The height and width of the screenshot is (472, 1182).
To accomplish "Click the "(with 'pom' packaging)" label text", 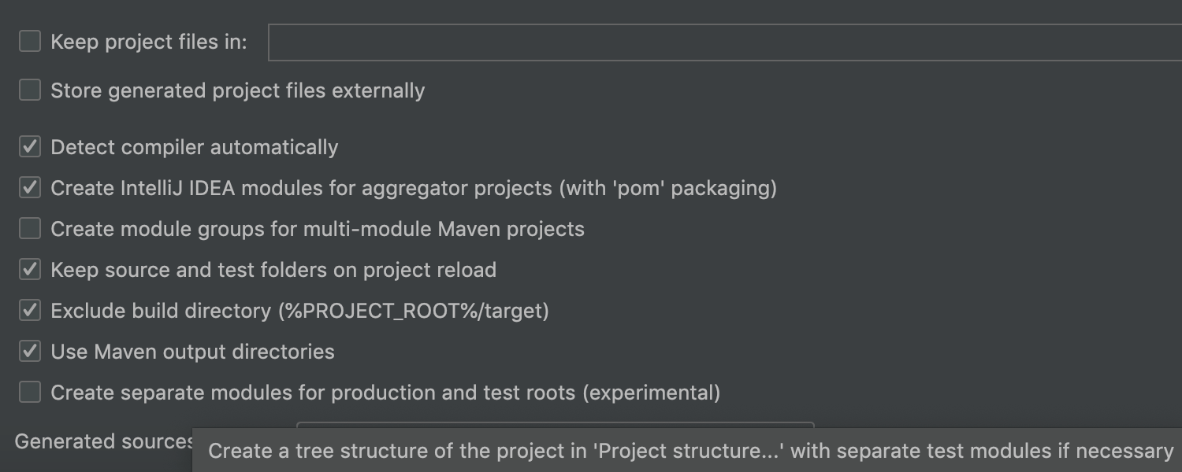I will click(x=667, y=189).
